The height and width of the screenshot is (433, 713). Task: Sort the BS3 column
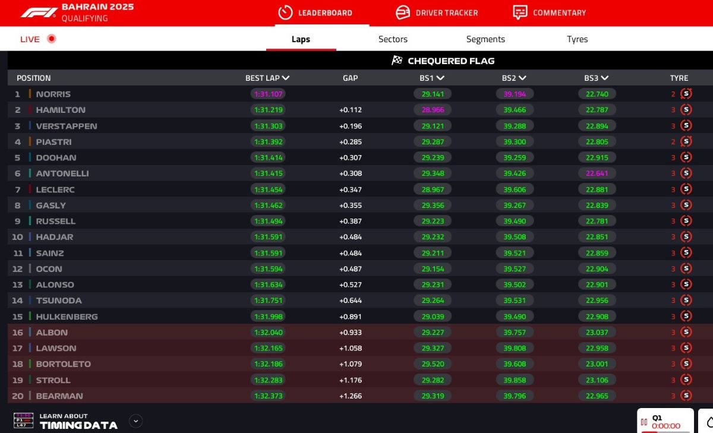[x=597, y=78]
